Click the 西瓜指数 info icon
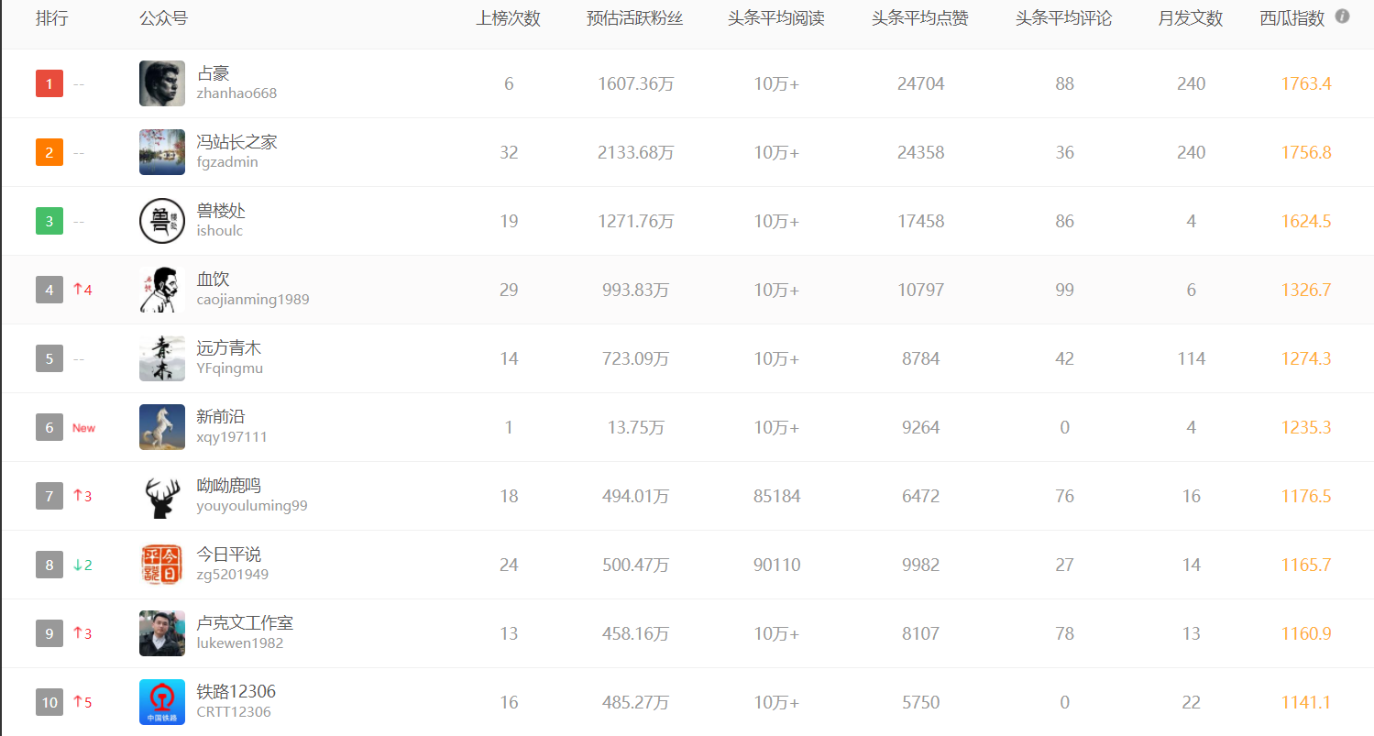This screenshot has width=1374, height=736. (x=1342, y=16)
